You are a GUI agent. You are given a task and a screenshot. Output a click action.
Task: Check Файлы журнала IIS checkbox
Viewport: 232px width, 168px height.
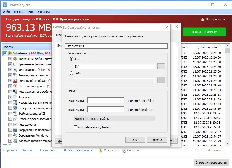[x=10, y=113]
